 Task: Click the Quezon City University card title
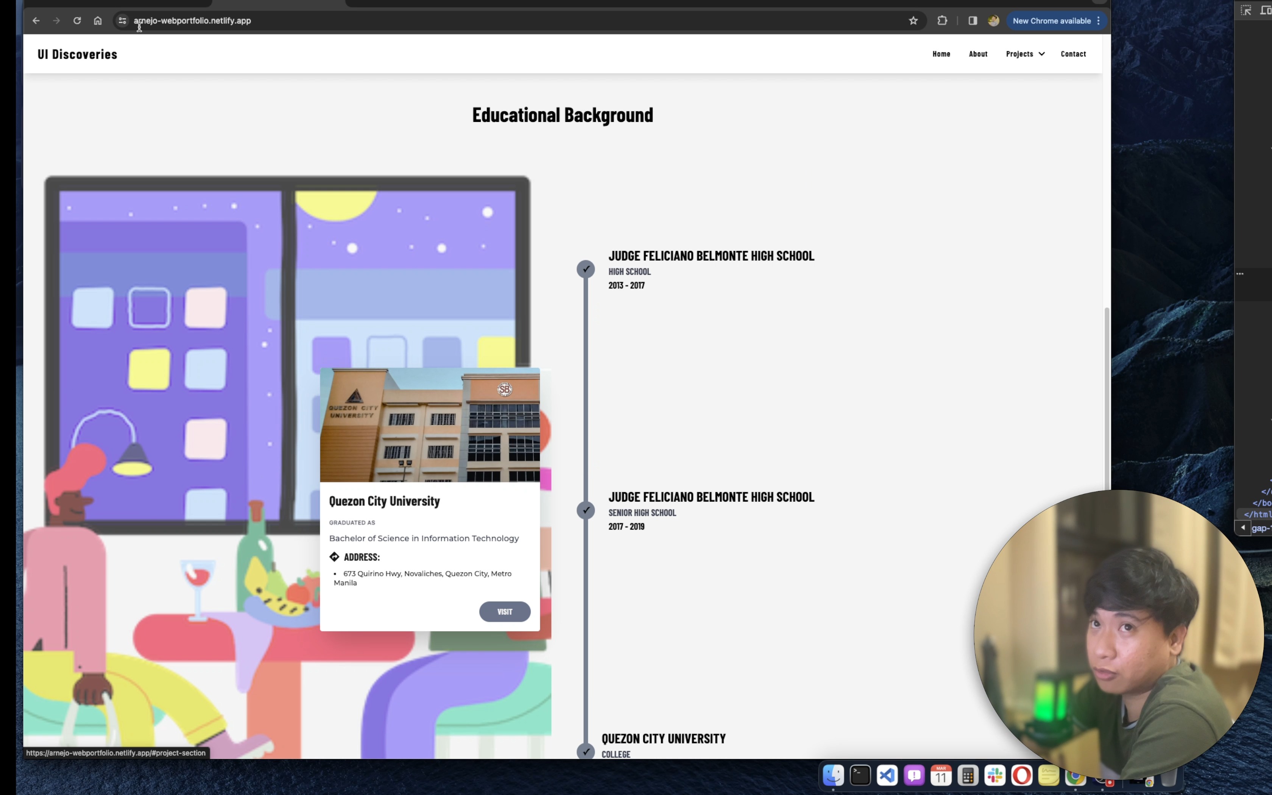point(384,501)
